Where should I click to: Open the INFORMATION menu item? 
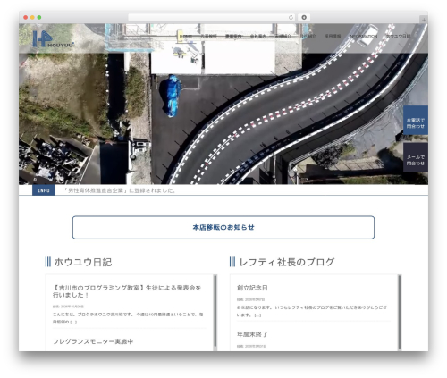[x=363, y=36]
